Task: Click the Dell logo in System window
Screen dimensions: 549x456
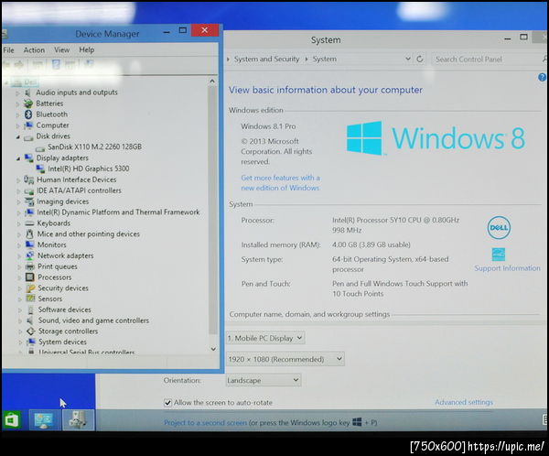Action: (x=499, y=227)
